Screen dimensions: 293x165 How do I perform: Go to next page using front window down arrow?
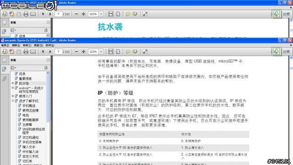click(x=50, y=51)
